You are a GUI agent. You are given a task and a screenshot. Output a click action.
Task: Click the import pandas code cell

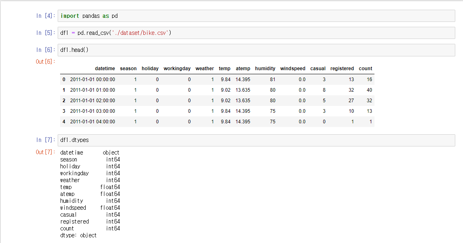[x=256, y=16]
